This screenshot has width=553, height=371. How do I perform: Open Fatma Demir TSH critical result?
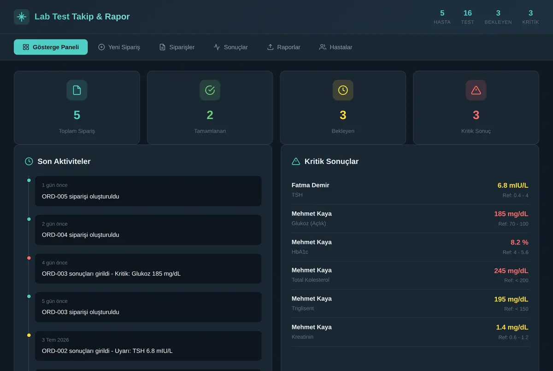tap(410, 190)
